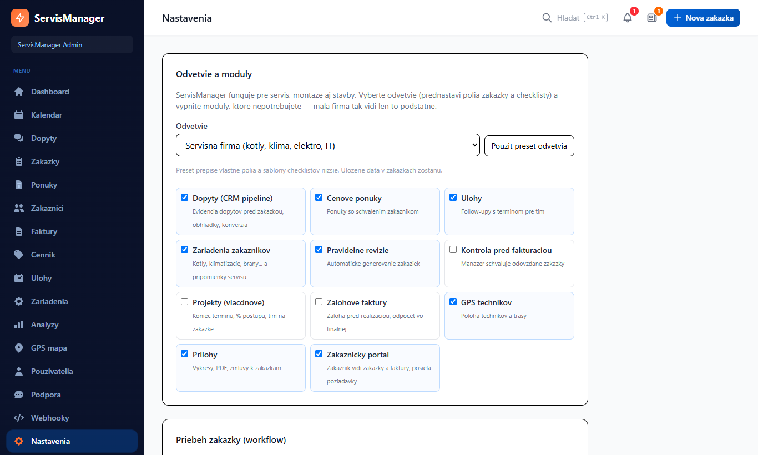Uncheck Zakaznicky portal module
Image resolution: width=758 pixels, height=455 pixels.
pos(319,353)
